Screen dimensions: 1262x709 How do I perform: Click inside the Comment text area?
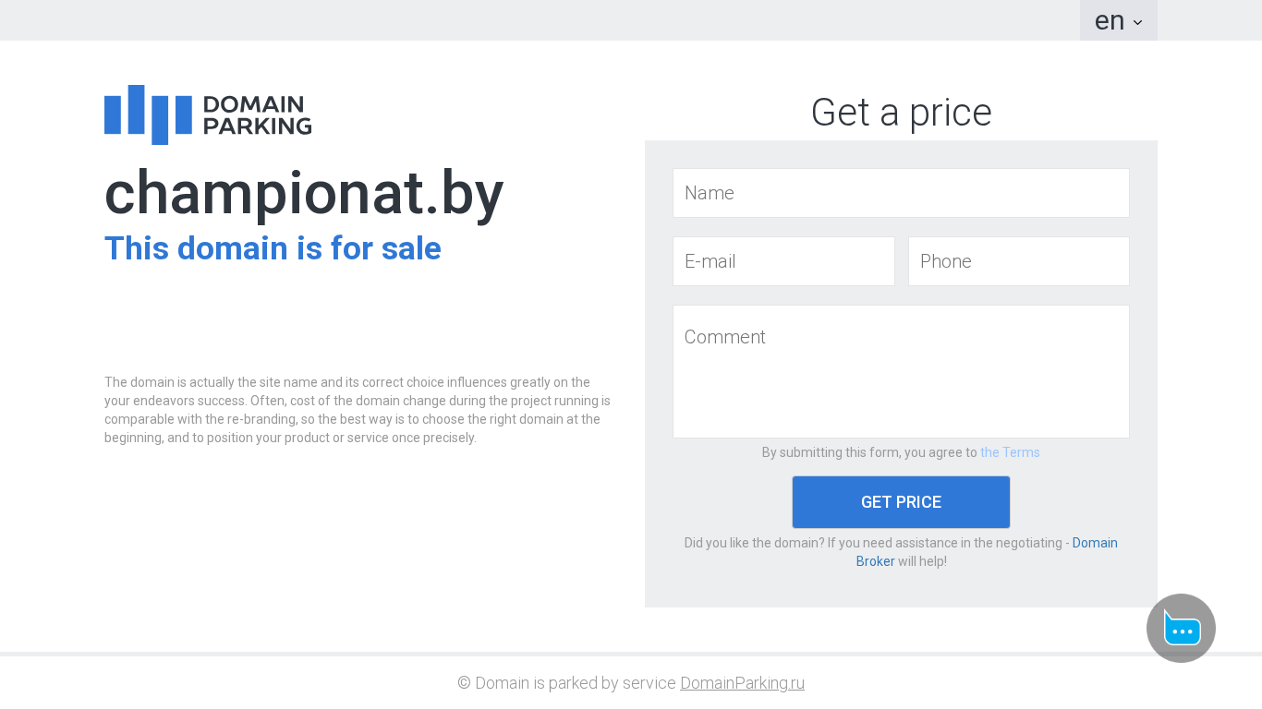pos(901,371)
